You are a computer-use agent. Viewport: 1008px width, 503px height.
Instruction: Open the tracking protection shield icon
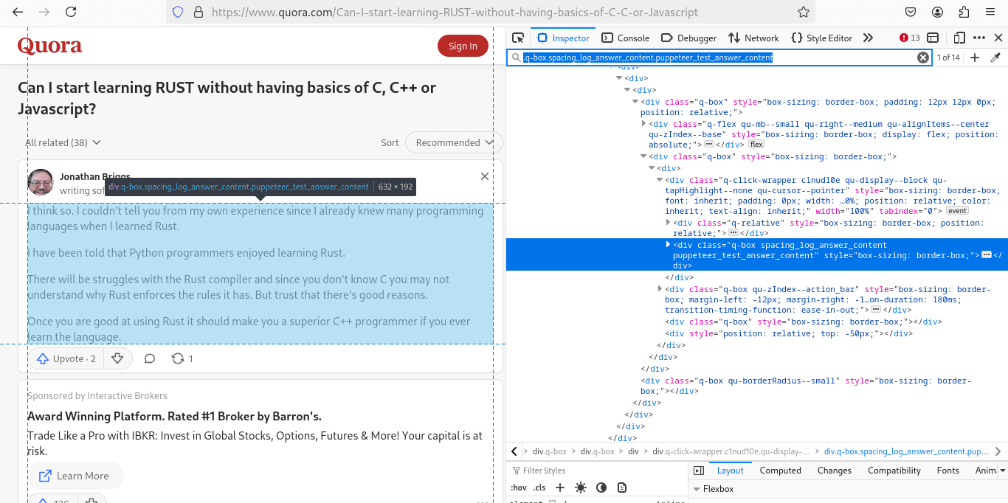[x=177, y=12]
